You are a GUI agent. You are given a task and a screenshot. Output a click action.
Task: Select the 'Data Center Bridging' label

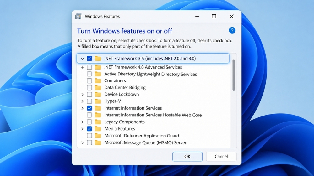pos(125,87)
